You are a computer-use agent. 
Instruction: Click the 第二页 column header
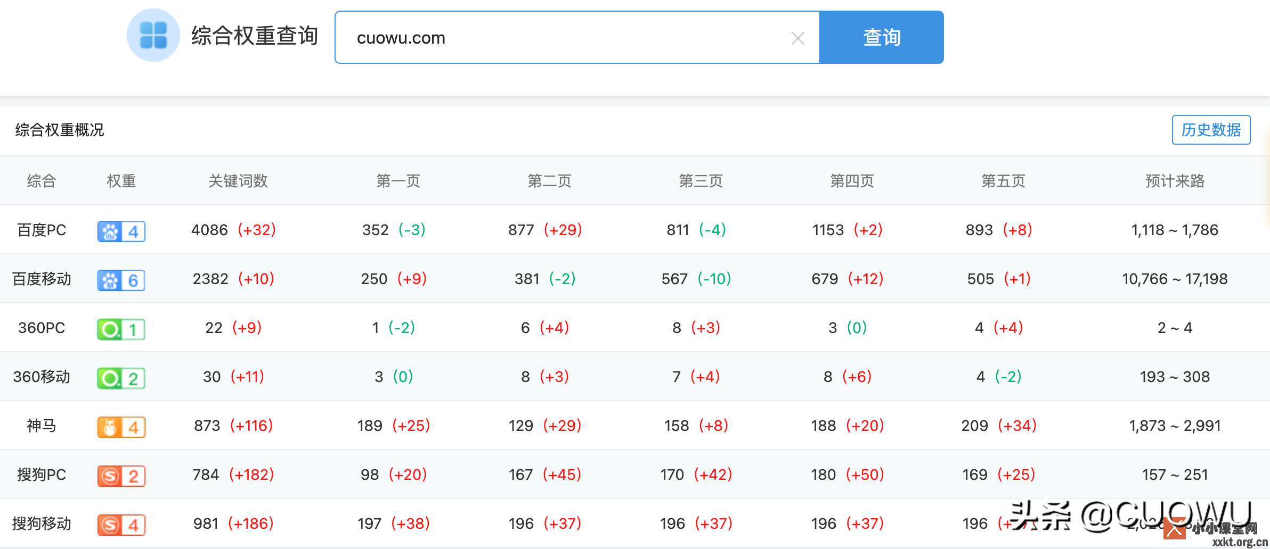click(x=549, y=181)
